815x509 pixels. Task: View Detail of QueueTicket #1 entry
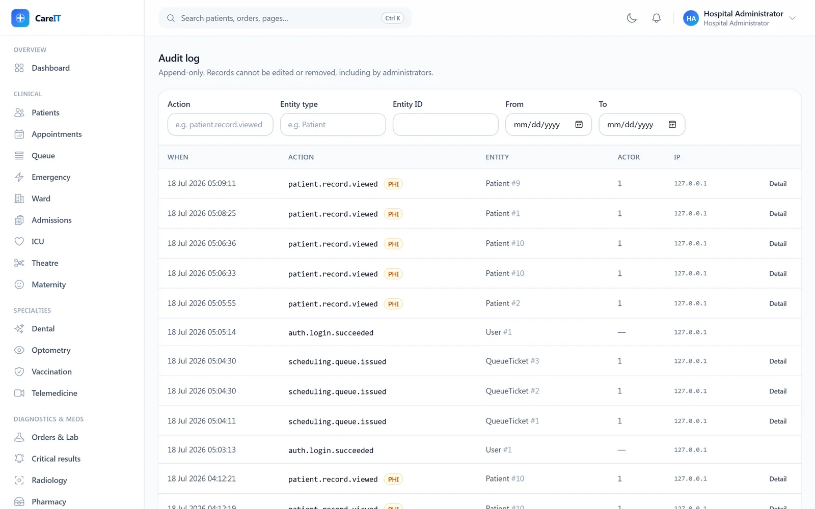pyautogui.click(x=778, y=421)
